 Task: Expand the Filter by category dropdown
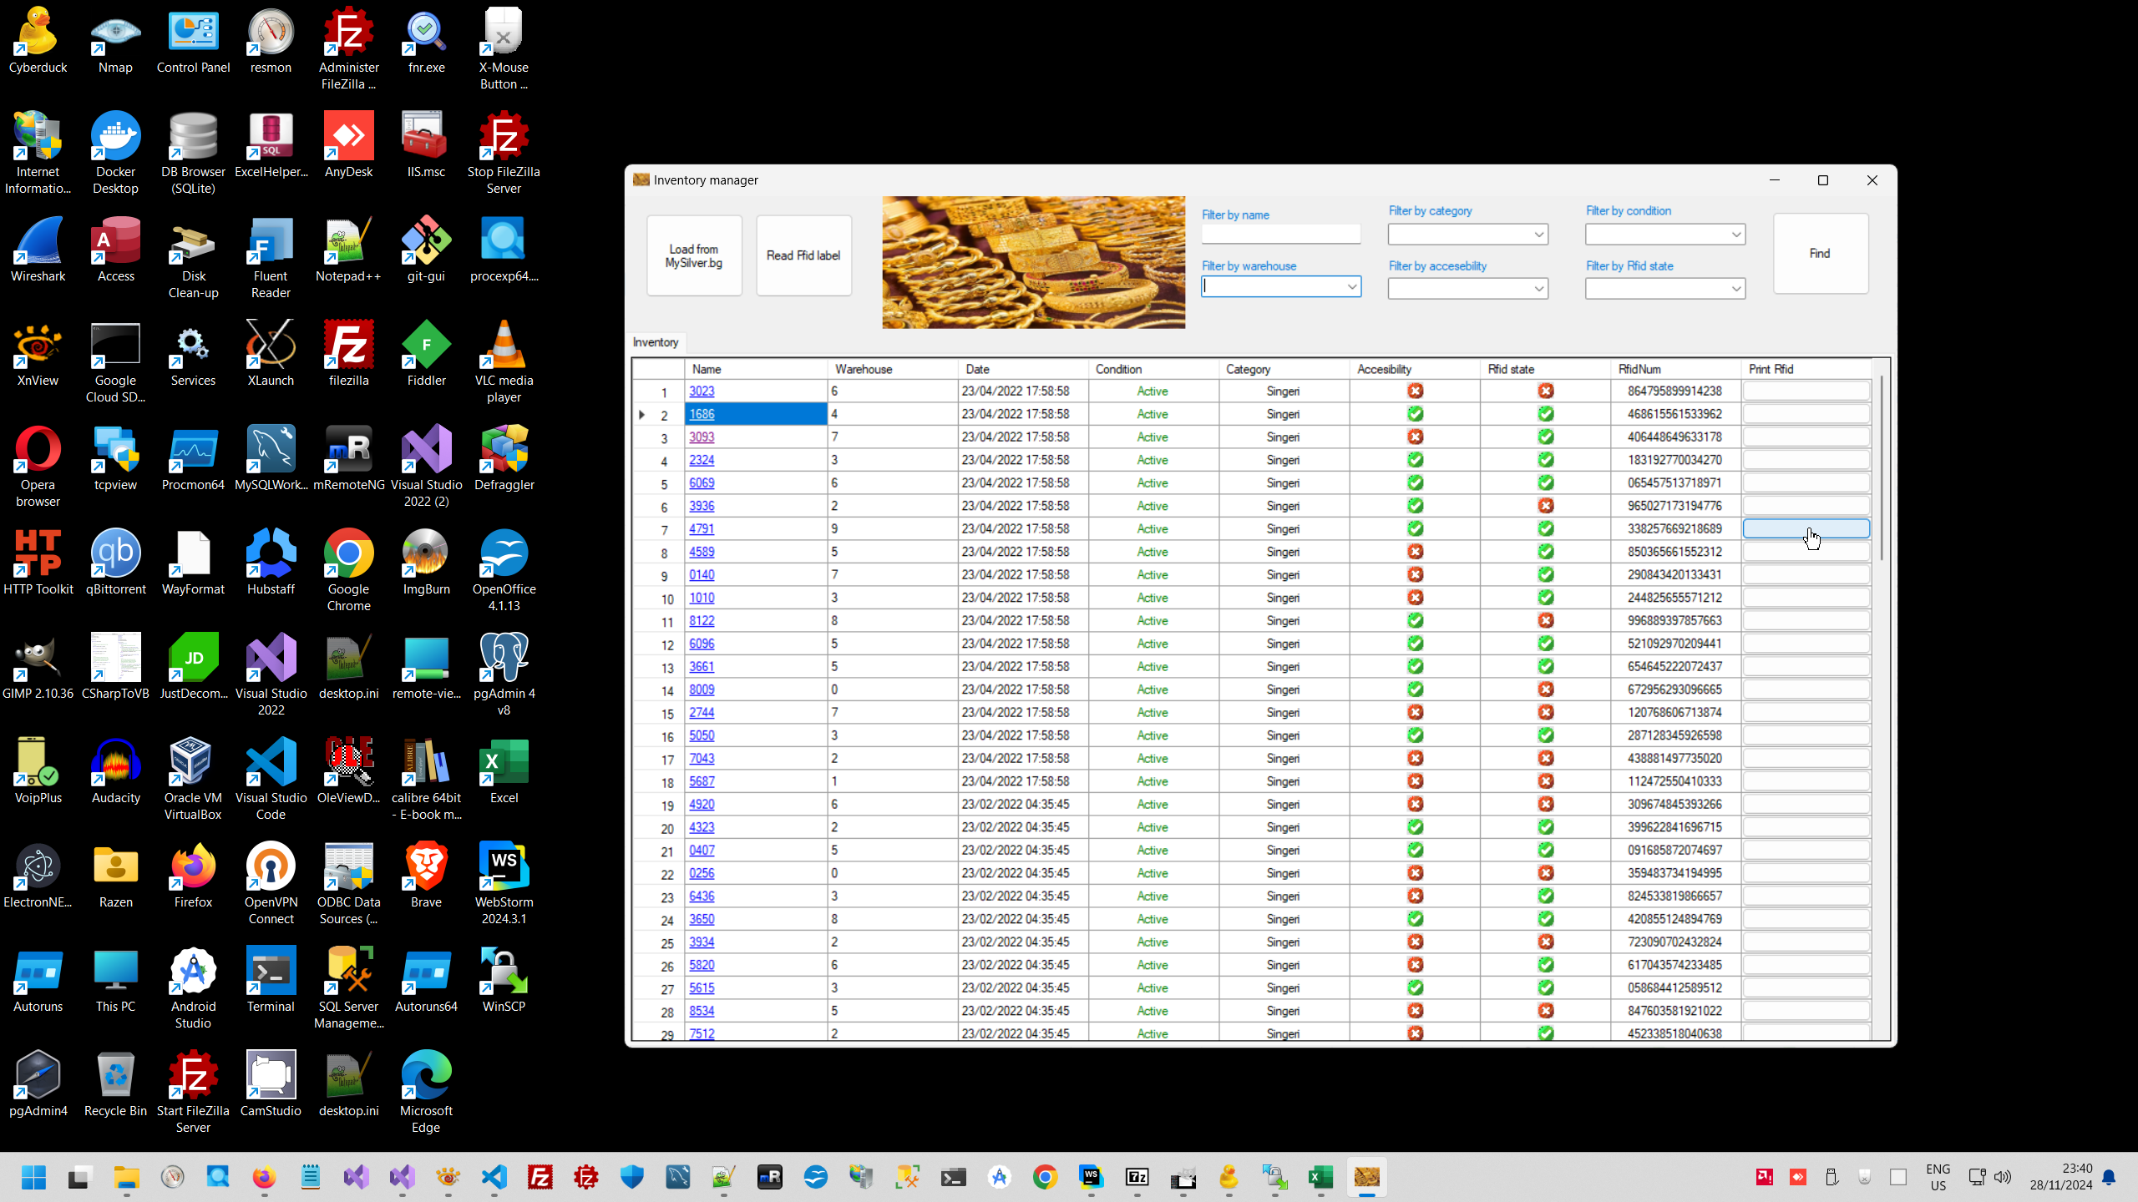point(1538,235)
